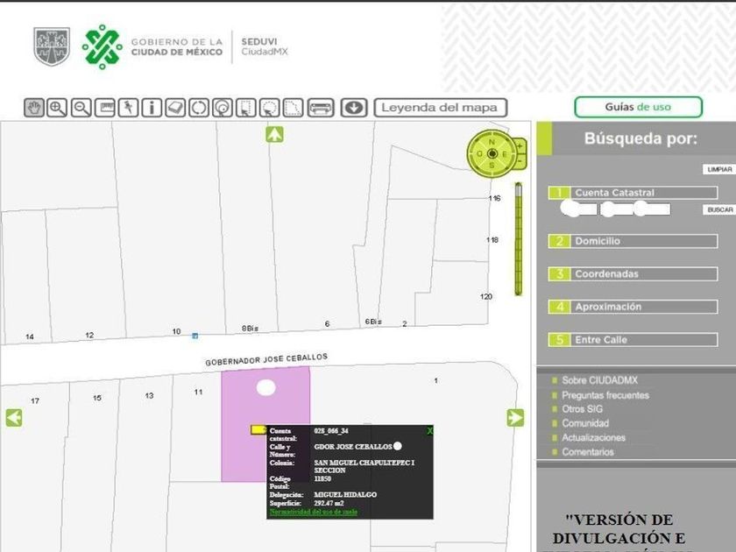This screenshot has height=552, width=736.
Task: Expand the Entre Calle search section
Action: pos(633,340)
